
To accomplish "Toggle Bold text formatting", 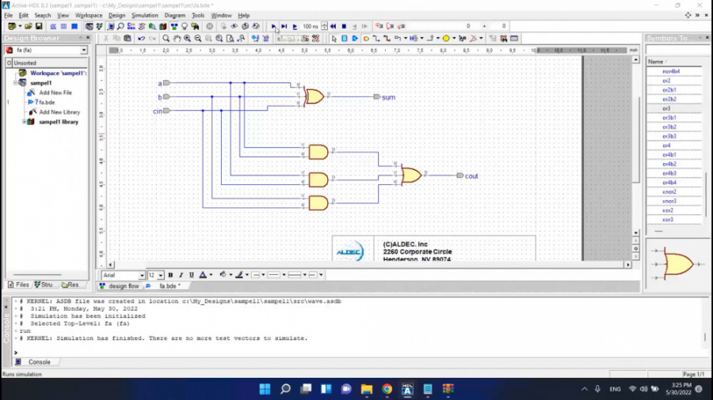I will (170, 275).
